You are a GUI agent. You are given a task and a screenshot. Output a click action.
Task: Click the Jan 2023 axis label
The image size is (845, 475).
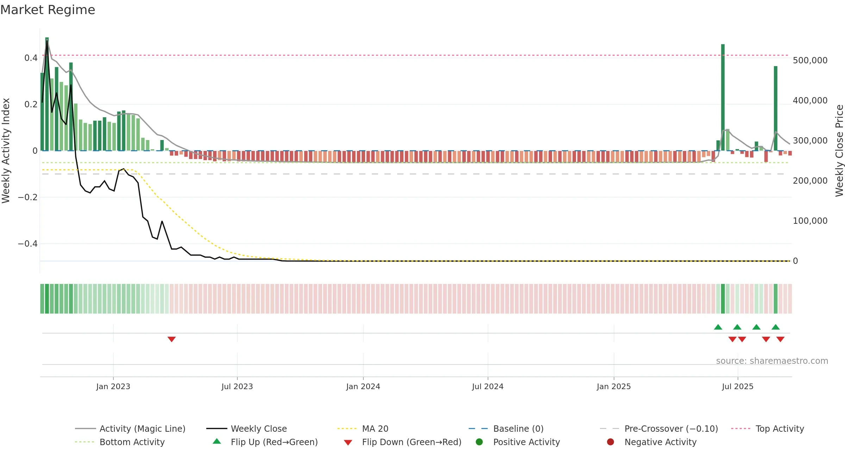[x=113, y=386]
